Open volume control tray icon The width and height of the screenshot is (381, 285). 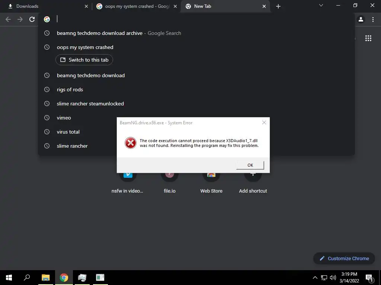333,278
